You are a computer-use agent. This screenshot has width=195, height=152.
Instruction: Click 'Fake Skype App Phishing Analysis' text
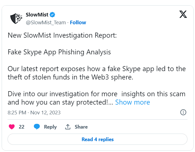click(59, 52)
